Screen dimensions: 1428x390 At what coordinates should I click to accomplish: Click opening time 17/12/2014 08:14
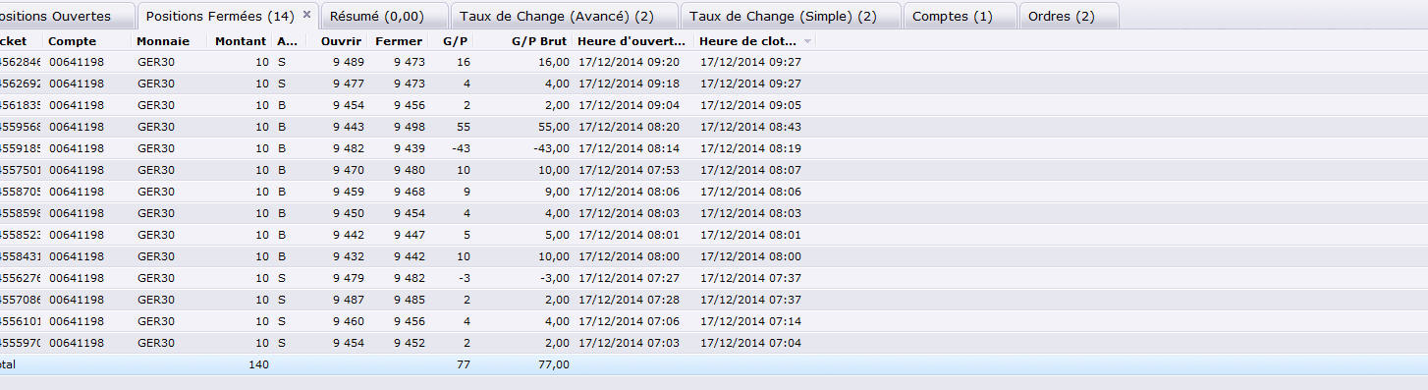click(x=630, y=148)
